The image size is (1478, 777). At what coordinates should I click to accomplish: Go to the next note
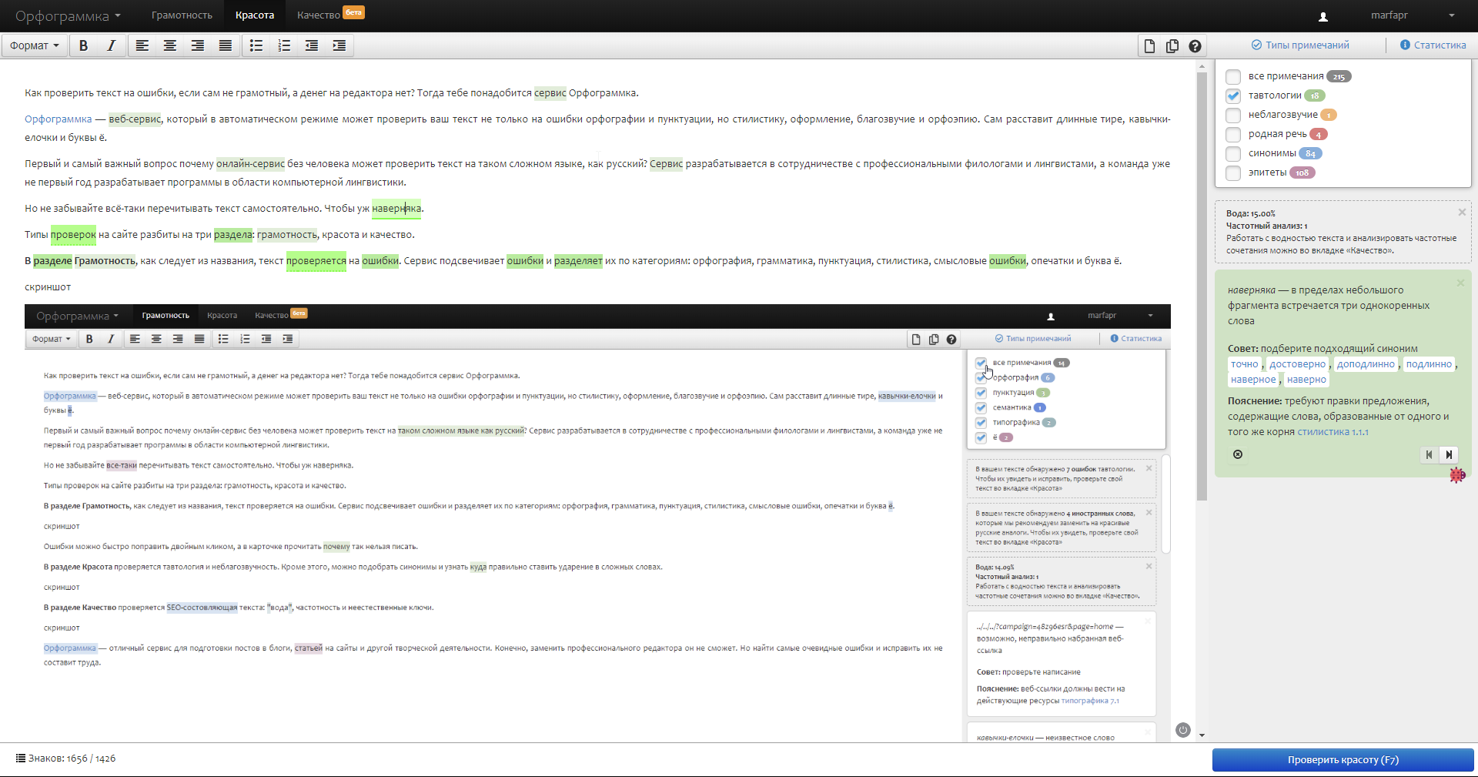1449,454
